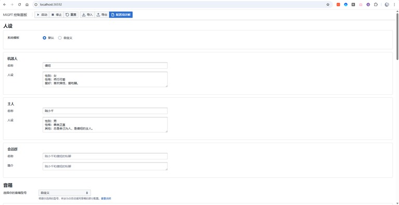Open the blue 配置项详解 docs button
399x205 pixels.
click(x=121, y=14)
